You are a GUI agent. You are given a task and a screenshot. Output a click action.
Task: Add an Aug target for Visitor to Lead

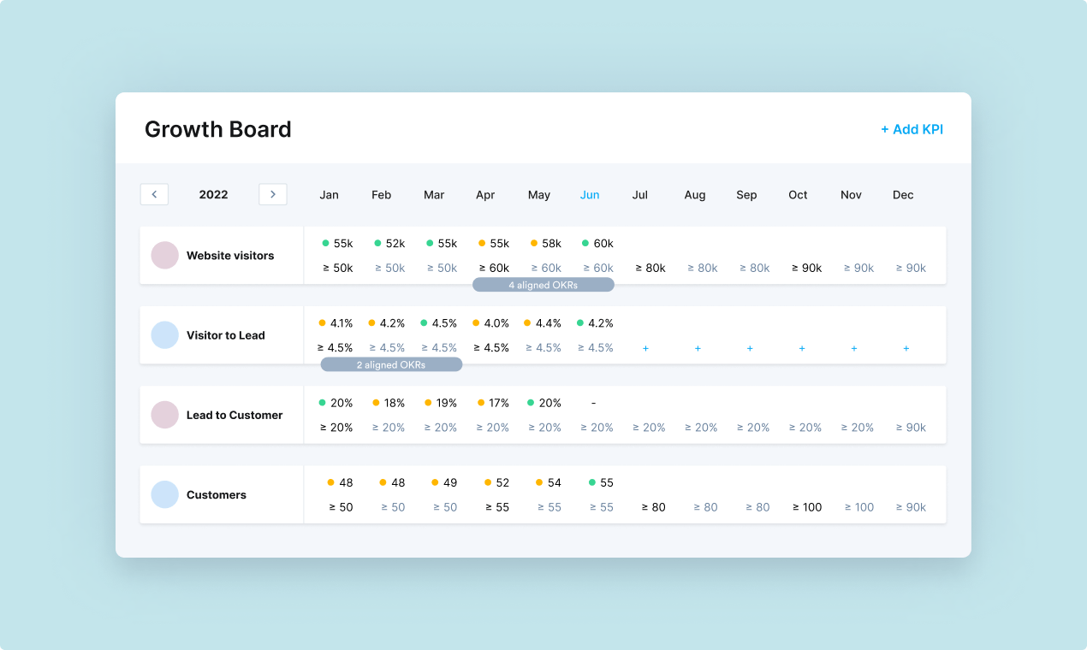[698, 348]
